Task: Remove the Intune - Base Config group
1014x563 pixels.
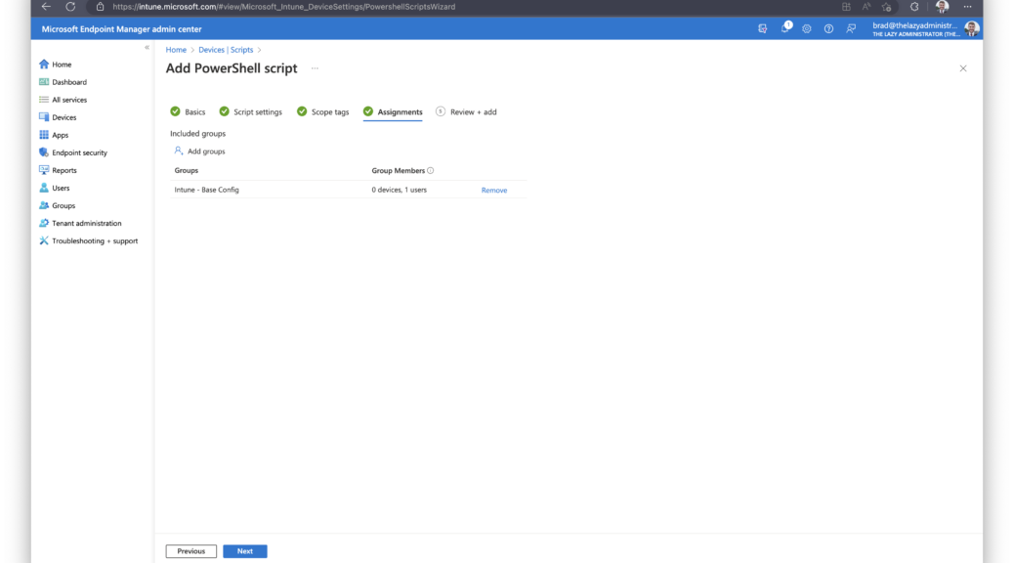Action: point(494,191)
